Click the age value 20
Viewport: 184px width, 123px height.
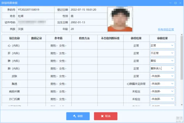pos(72,29)
